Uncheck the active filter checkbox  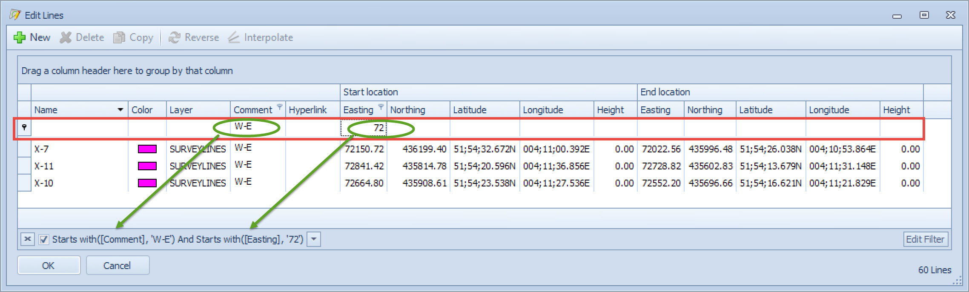coord(43,240)
